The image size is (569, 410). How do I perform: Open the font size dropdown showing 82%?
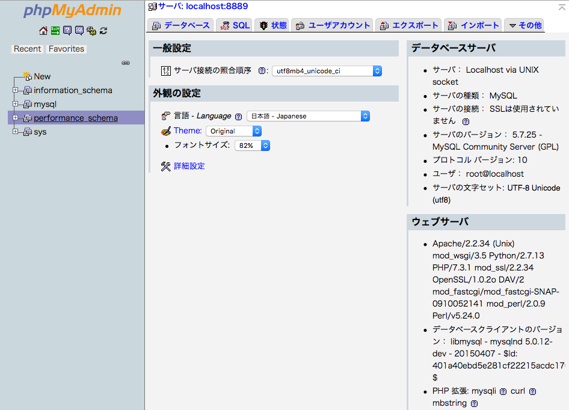click(x=252, y=145)
